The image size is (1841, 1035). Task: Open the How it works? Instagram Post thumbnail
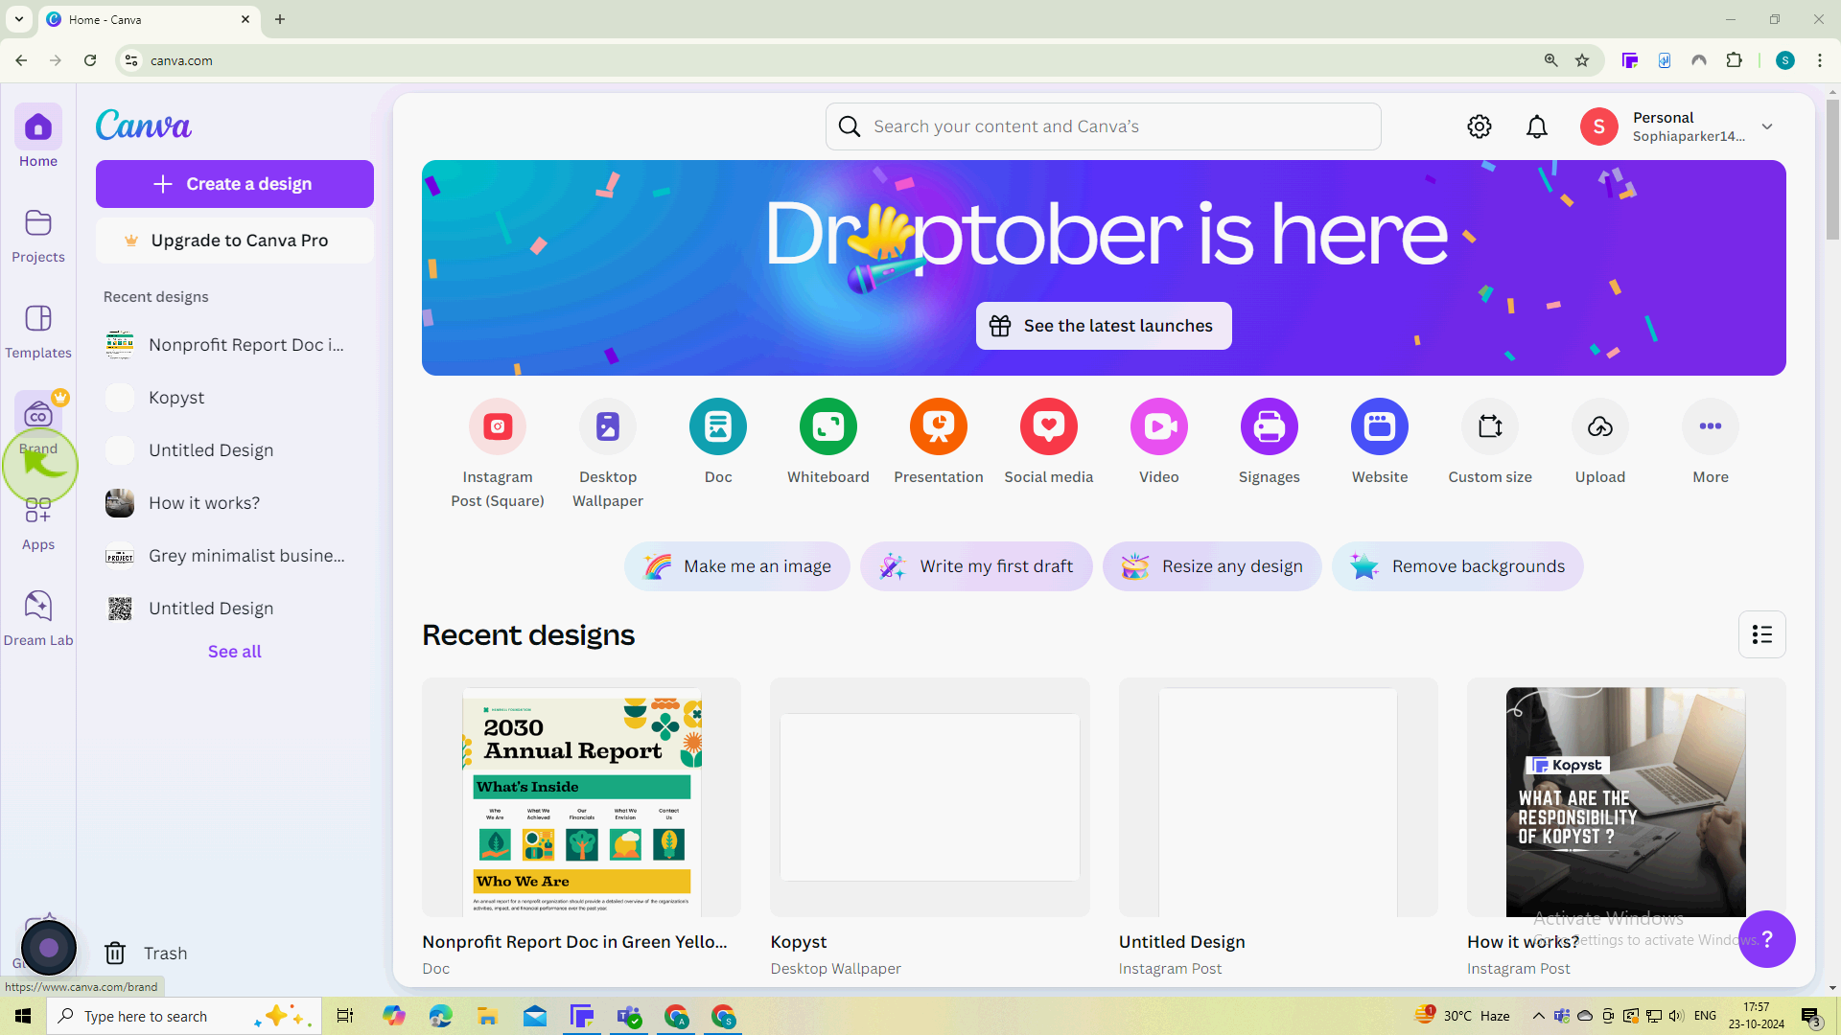(1625, 797)
